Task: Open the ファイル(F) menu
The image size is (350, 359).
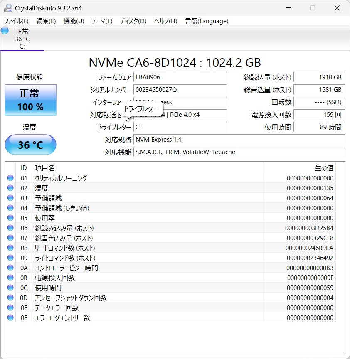Action: tap(16, 21)
